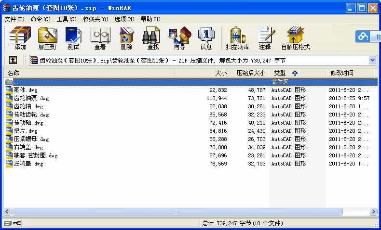
Task: Click the key icon in the status bar
Action: 17,223
